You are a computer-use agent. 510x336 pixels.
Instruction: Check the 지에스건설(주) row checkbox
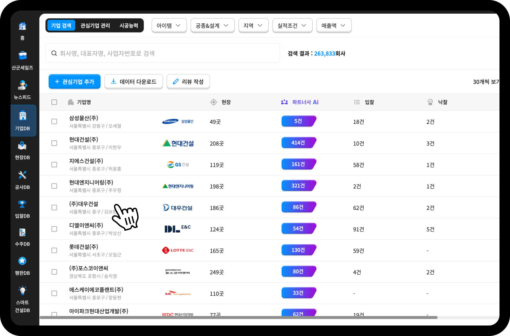54,165
